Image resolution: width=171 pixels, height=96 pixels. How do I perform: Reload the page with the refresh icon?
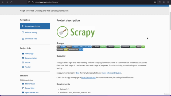pyautogui.click(x=11, y=2)
